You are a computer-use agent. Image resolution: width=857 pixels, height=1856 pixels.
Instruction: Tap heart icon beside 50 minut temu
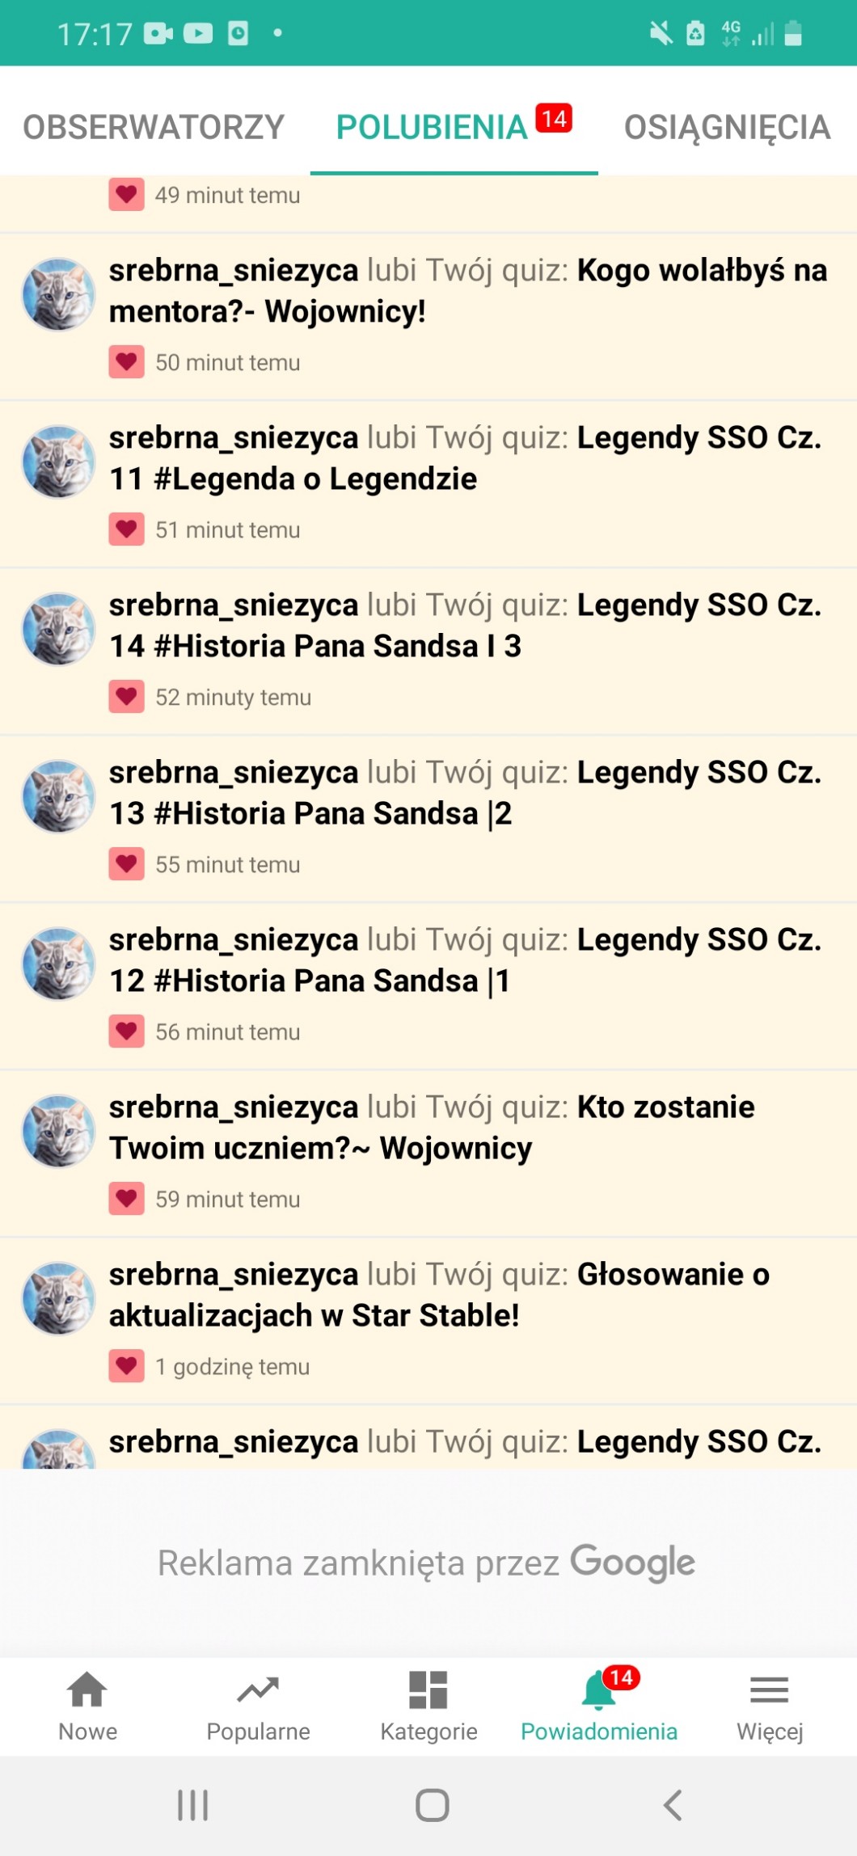pyautogui.click(x=127, y=362)
